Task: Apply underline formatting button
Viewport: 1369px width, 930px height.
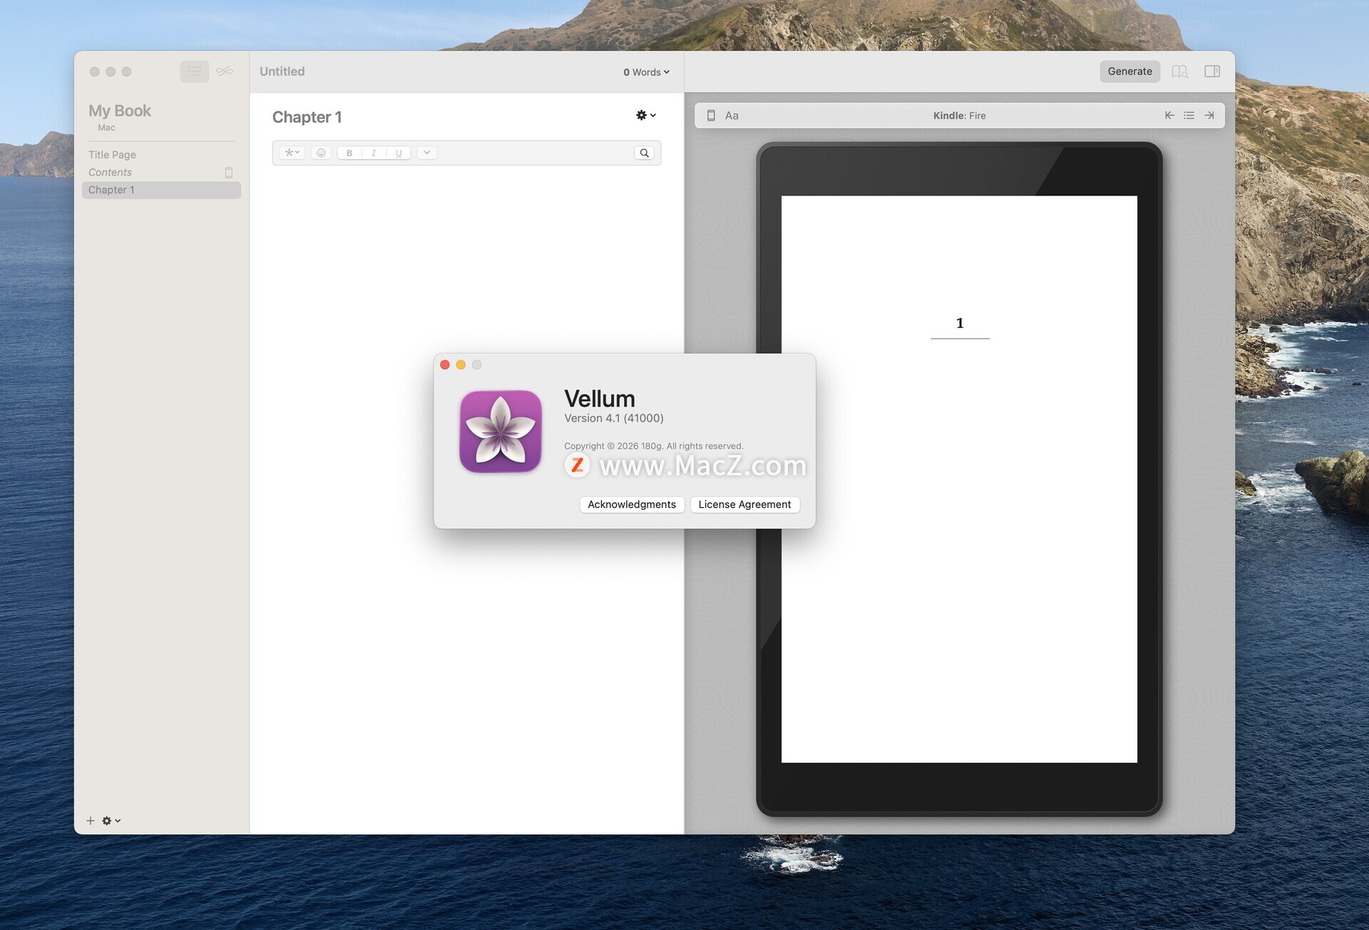Action: pyautogui.click(x=399, y=153)
